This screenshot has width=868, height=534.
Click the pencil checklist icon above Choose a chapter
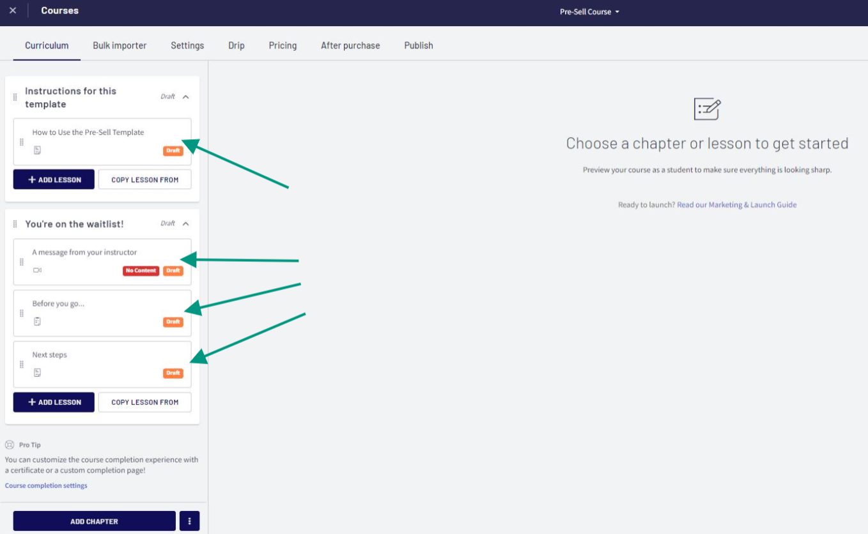(x=708, y=109)
